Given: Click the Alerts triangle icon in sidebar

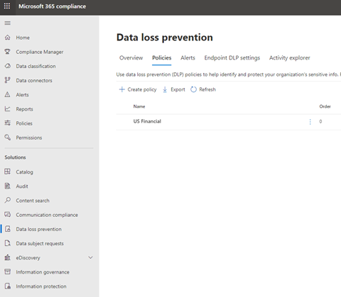Looking at the screenshot, I should 8,94.
